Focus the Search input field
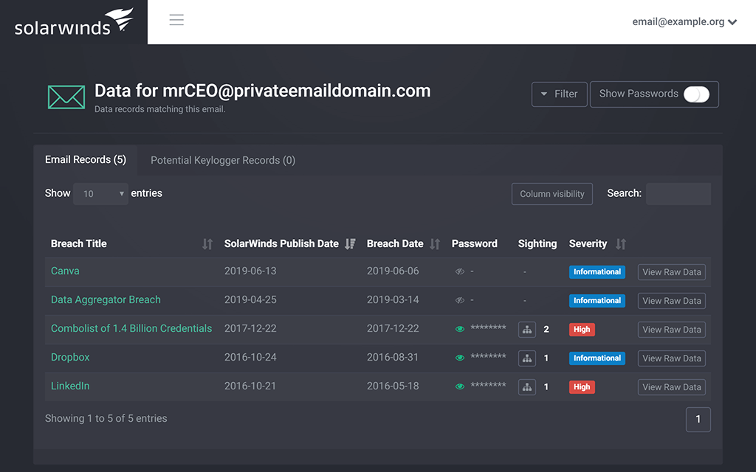The width and height of the screenshot is (756, 472). (x=678, y=194)
